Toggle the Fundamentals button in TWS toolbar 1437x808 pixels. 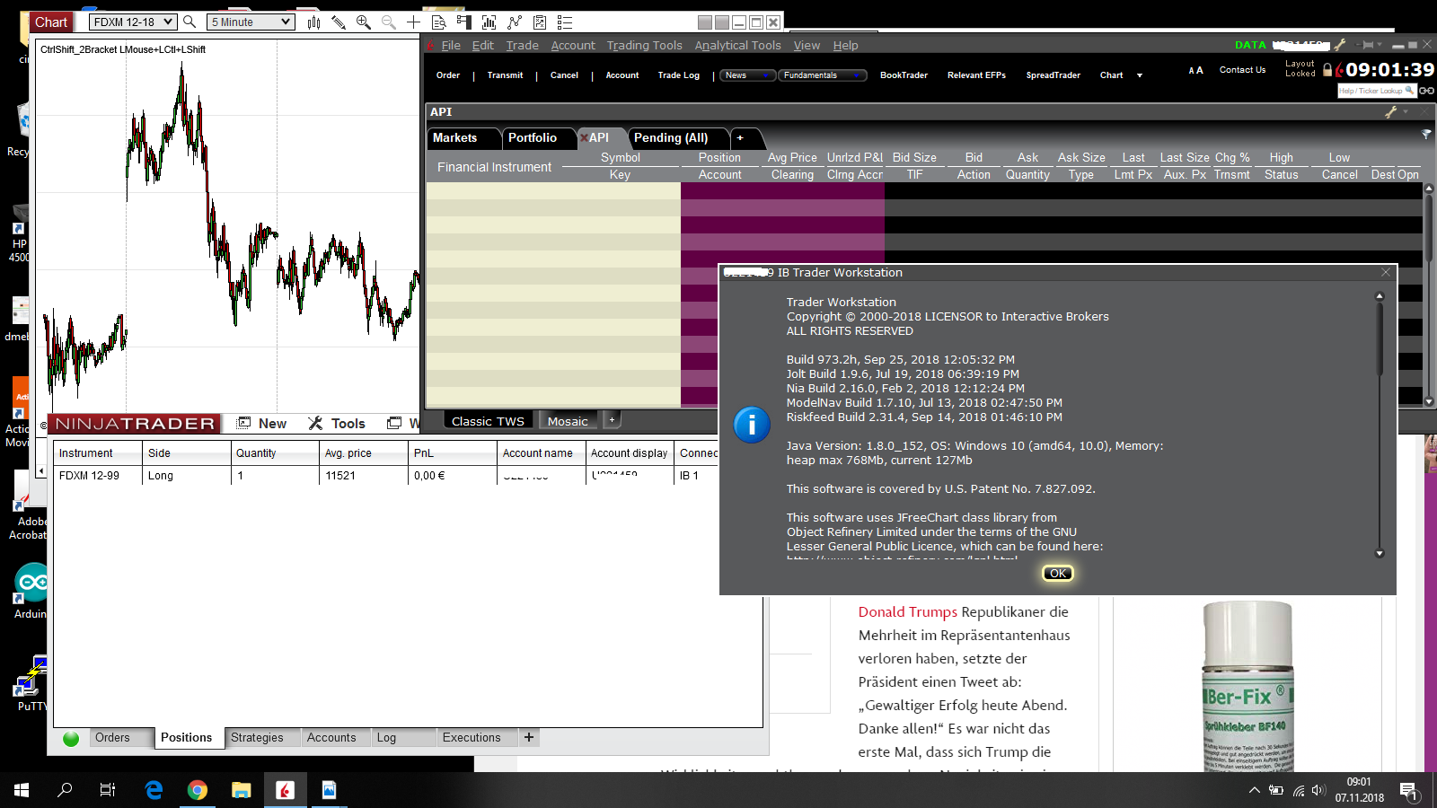point(823,75)
